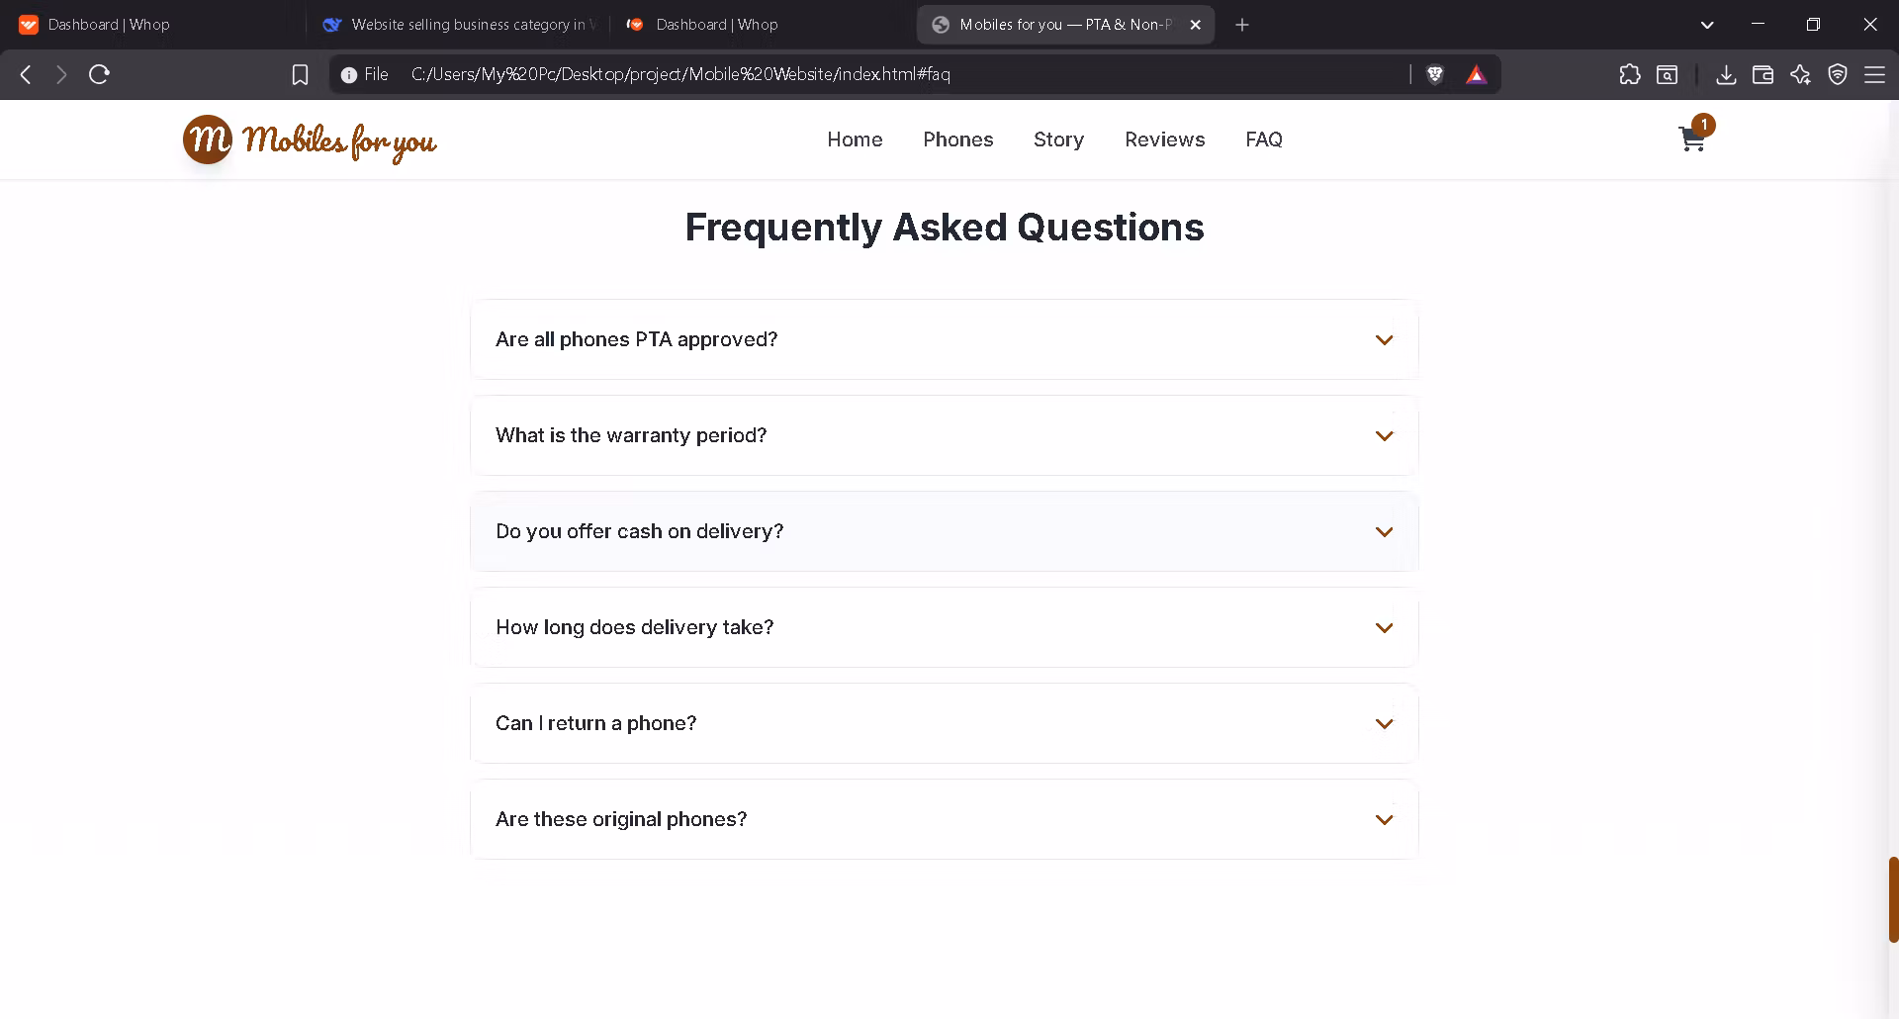The width and height of the screenshot is (1899, 1019).
Task: Select FAQ in the site navigation
Action: [x=1264, y=139]
